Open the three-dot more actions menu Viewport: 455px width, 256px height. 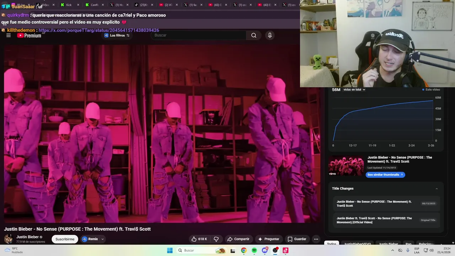point(316,239)
